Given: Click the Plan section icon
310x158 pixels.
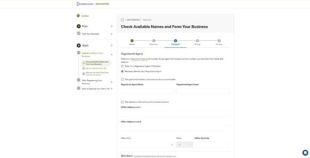Looking at the screenshot, I should (79, 26).
